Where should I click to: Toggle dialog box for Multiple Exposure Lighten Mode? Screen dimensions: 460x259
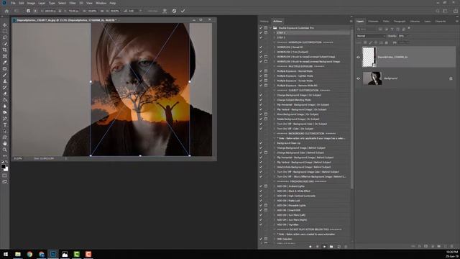tap(266, 76)
